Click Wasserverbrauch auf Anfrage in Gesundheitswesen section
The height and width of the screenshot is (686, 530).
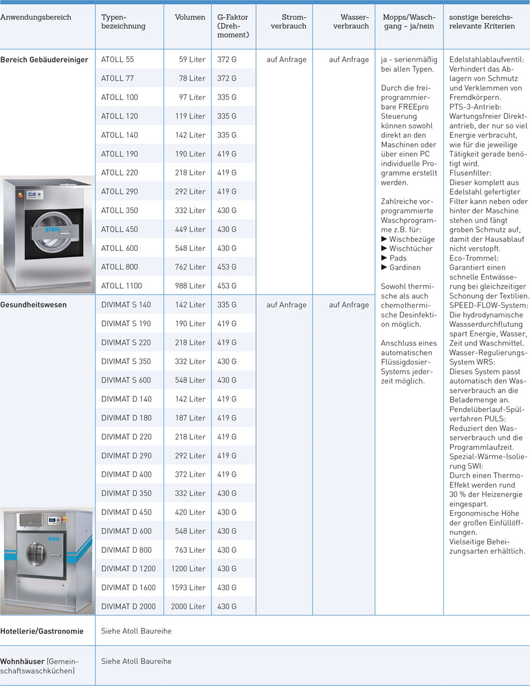(x=349, y=305)
